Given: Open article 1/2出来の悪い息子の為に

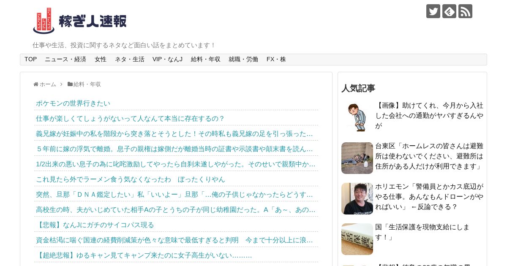Looking at the screenshot, I should click(176, 164).
